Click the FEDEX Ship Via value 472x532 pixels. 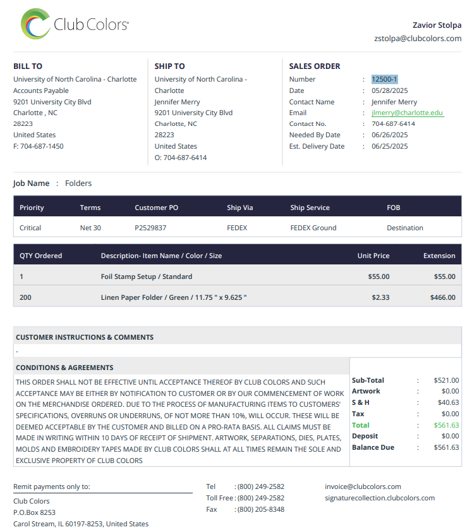[x=237, y=228]
